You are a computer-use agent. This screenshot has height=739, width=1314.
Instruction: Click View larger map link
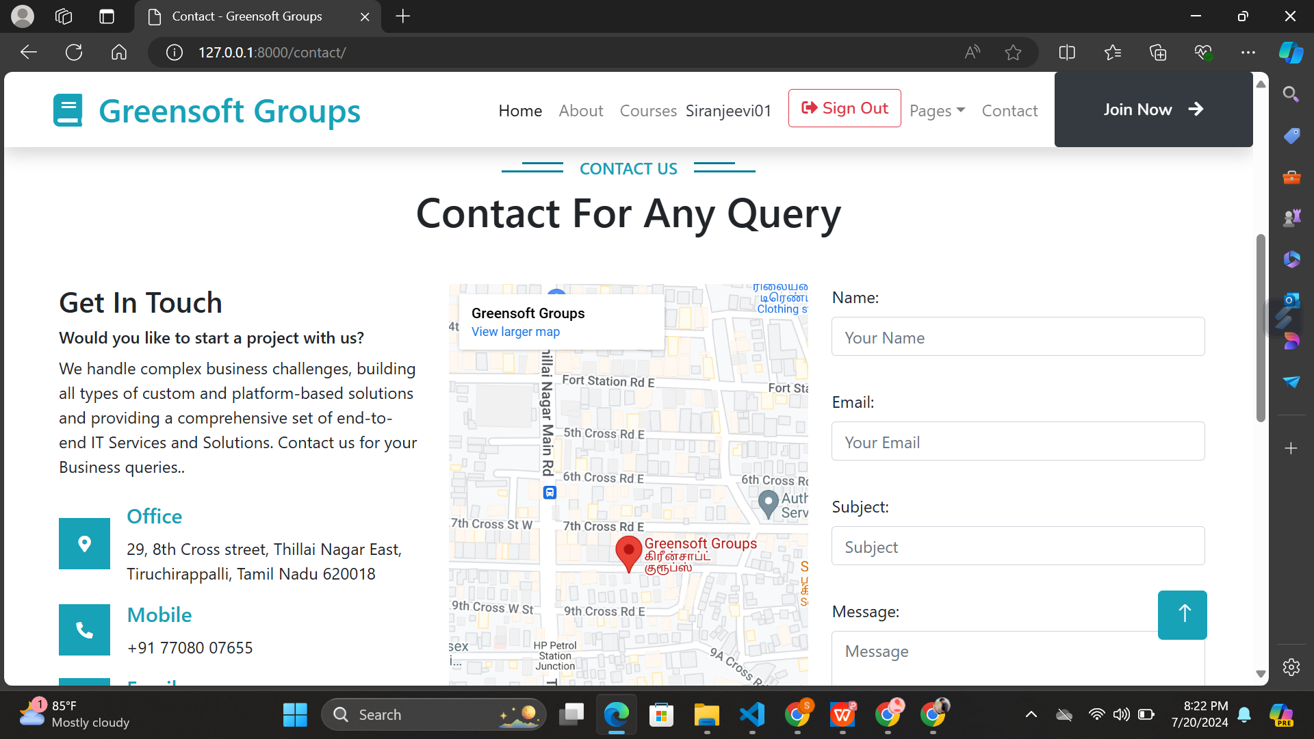pyautogui.click(x=515, y=332)
